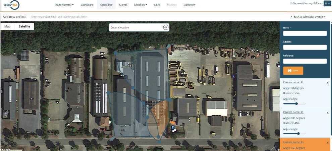Go to the Clients page
Viewport: 332px width, 151px height.
tap(123, 5)
